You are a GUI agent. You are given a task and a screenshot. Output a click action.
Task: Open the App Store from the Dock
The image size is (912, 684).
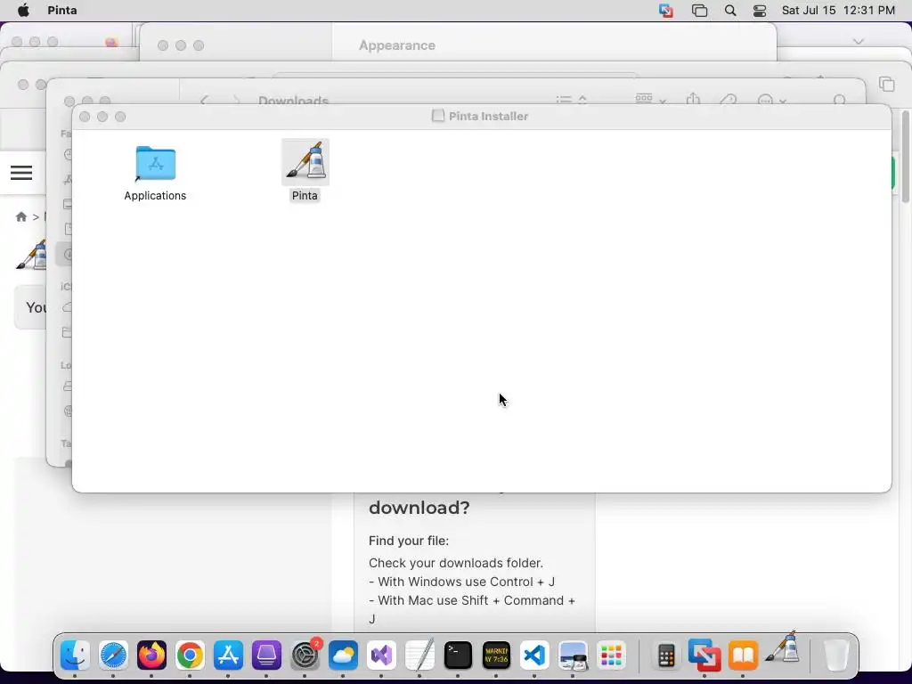click(x=228, y=655)
